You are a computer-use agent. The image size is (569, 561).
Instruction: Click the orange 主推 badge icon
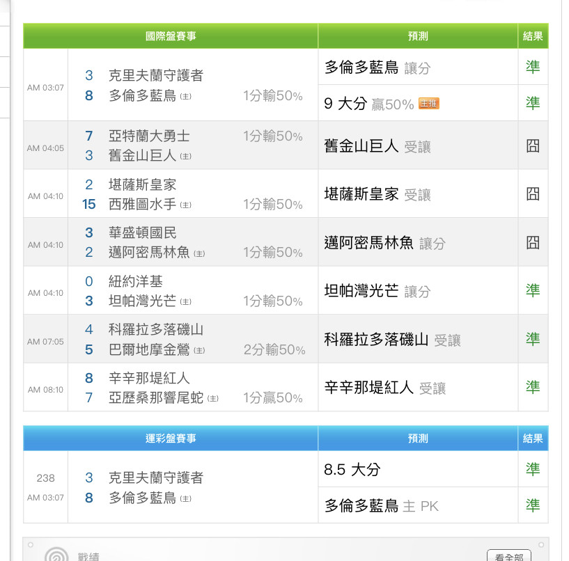[428, 103]
